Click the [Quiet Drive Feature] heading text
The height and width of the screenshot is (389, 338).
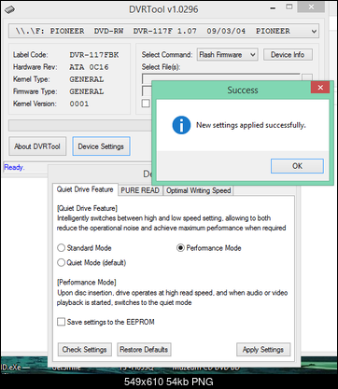pos(87,208)
